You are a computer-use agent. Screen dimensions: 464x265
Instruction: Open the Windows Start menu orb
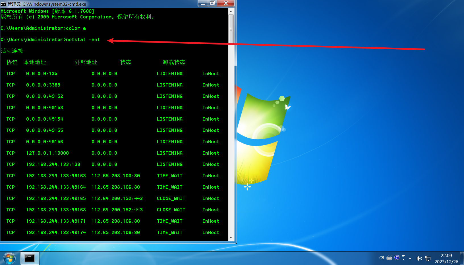(x=9, y=258)
